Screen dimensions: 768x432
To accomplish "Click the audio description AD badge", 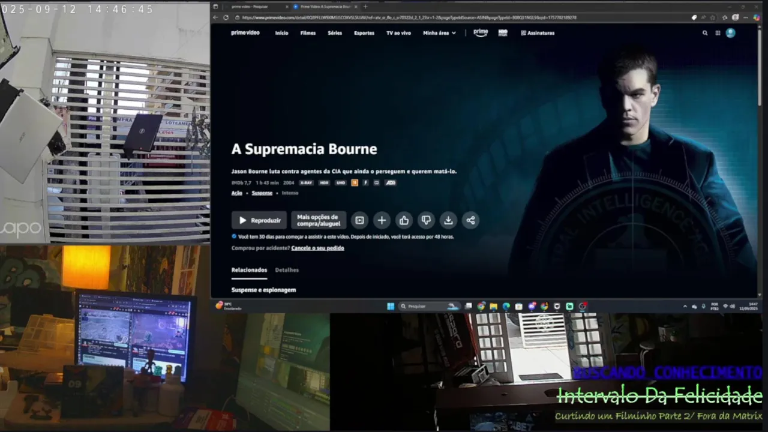I will pos(391,182).
